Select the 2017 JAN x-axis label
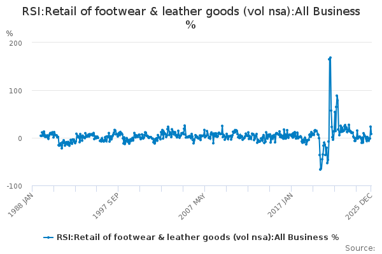This screenshot has width=382, height=254. 279,204
